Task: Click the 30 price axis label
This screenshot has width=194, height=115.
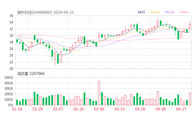Action: [11, 36]
